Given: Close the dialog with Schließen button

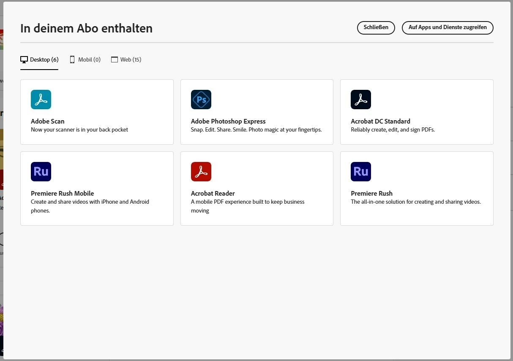Looking at the screenshot, I should pyautogui.click(x=376, y=27).
